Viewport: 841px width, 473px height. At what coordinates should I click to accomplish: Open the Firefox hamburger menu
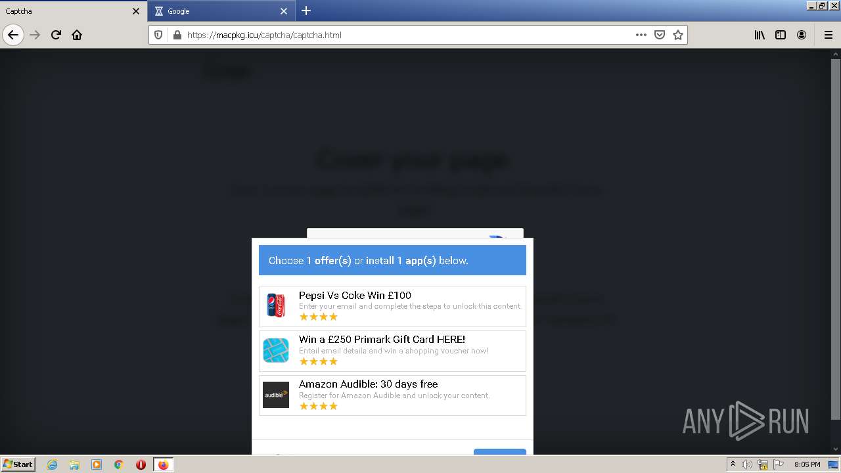tap(828, 35)
